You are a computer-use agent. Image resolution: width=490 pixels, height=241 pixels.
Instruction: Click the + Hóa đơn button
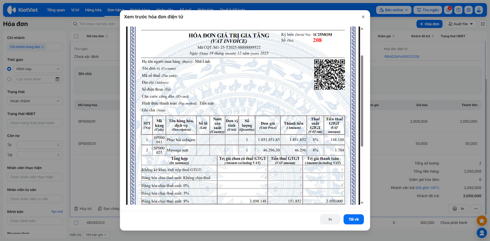429,24
